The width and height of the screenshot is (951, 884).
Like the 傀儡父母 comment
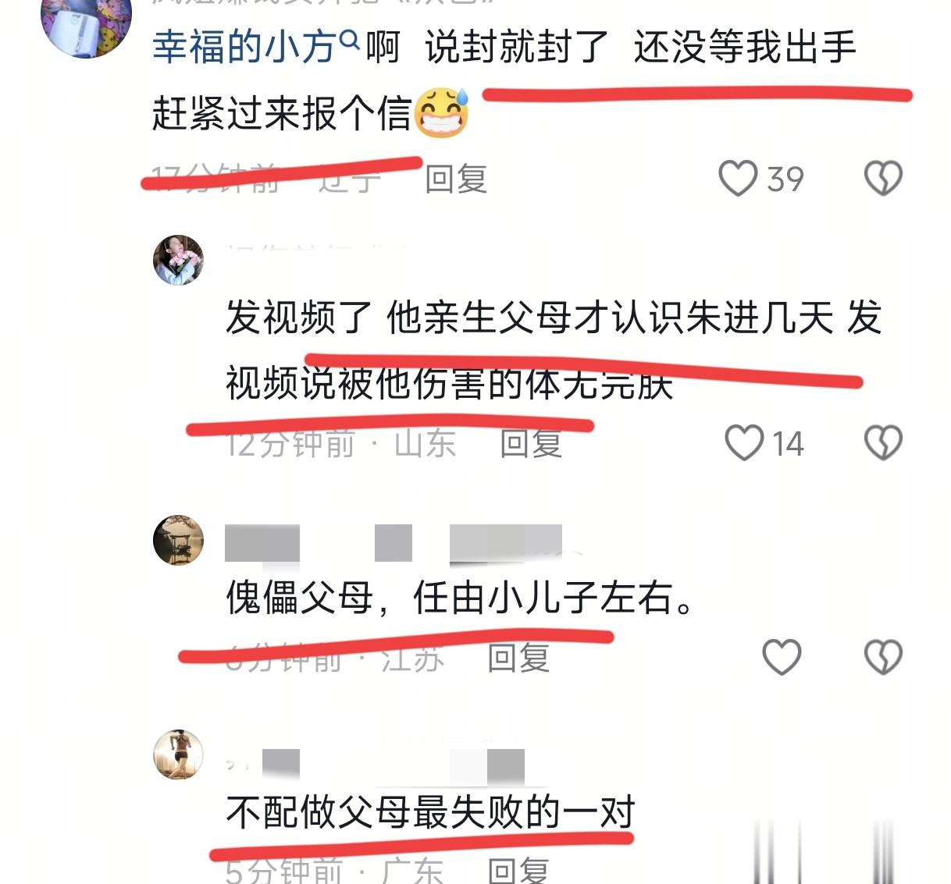click(x=782, y=657)
